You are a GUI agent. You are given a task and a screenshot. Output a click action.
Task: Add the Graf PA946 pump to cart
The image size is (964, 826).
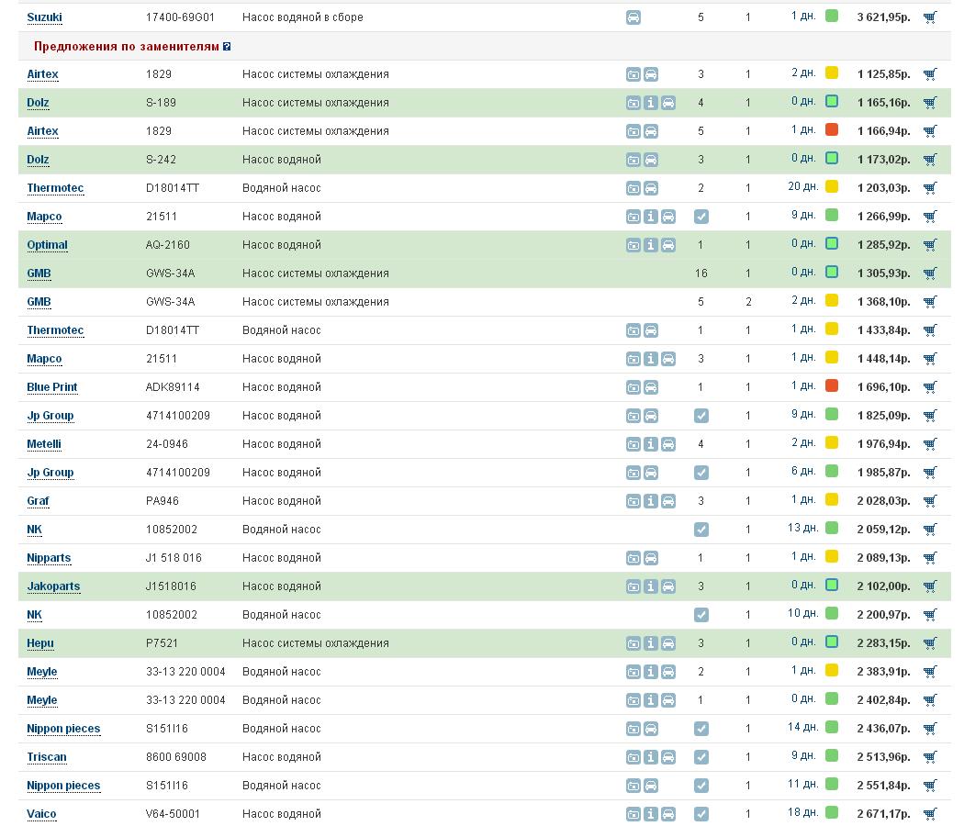pyautogui.click(x=930, y=501)
